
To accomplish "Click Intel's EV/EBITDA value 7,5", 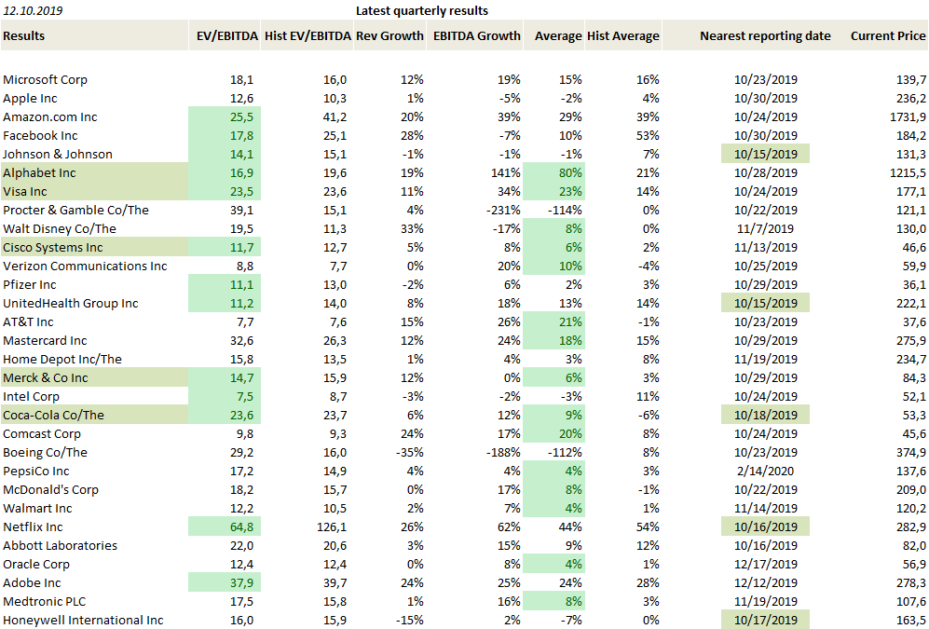I will [x=225, y=396].
